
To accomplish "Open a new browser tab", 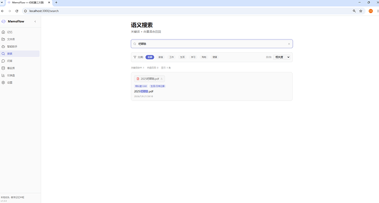I will point(57,2).
